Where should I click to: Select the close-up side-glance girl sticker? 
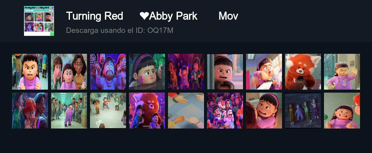coord(147,72)
